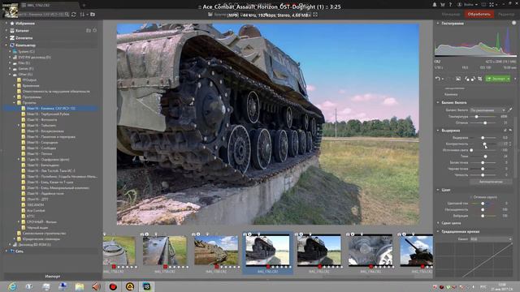The image size is (520, 292).
Task: Open the file explorer folder taskbar icon
Action: point(80,286)
